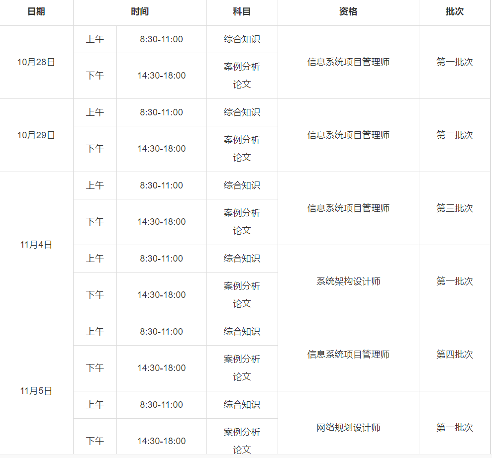Viewport: 492px width, 458px height.
Task: Click the 第四批次 batch cell
Action: [x=454, y=355]
